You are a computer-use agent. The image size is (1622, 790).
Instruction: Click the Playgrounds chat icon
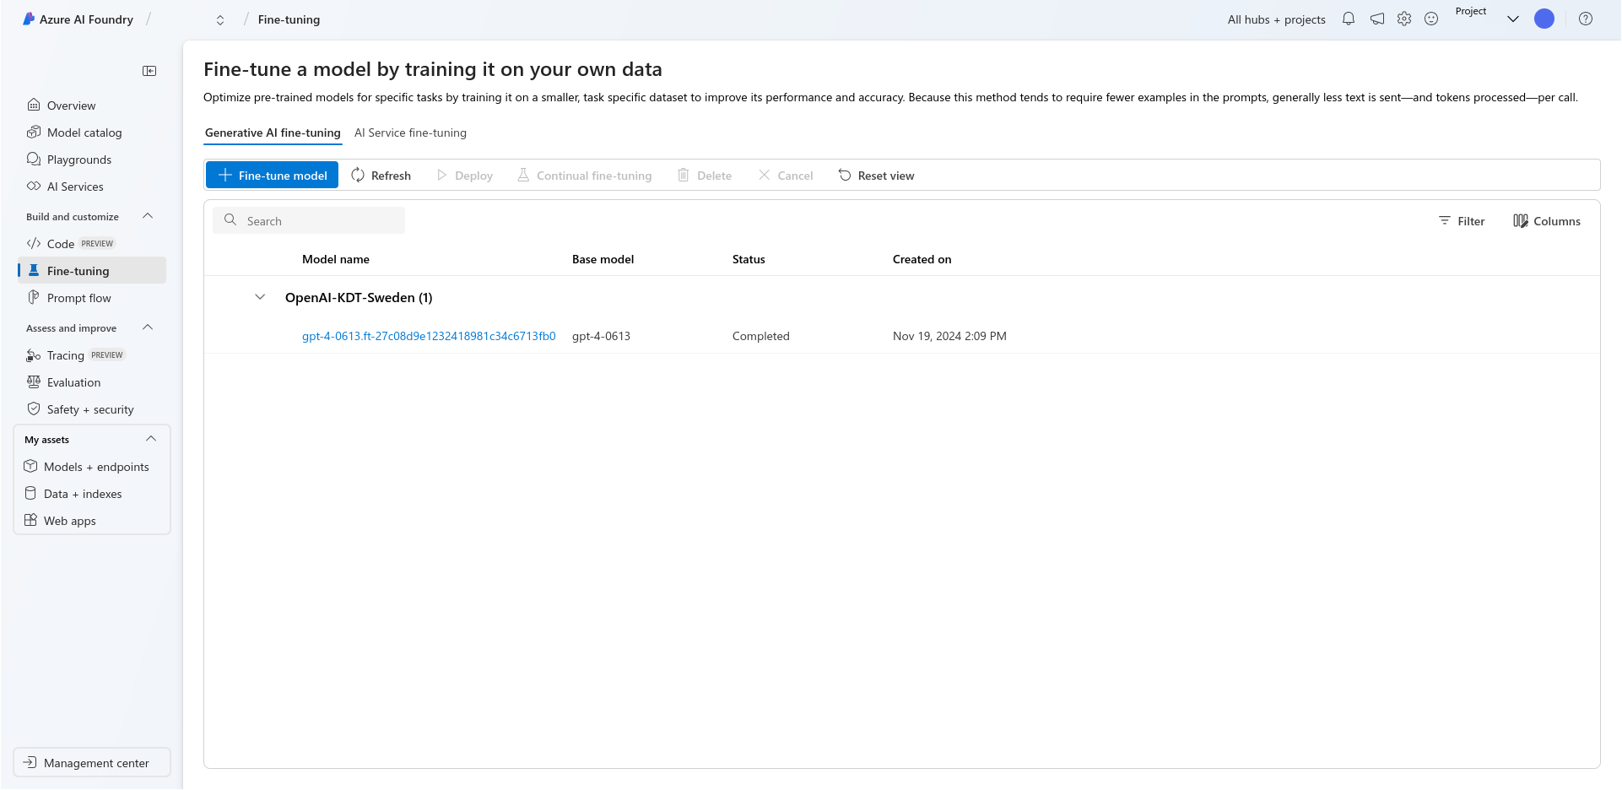point(34,159)
